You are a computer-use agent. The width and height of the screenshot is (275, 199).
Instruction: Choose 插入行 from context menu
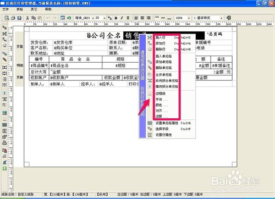tap(161, 37)
